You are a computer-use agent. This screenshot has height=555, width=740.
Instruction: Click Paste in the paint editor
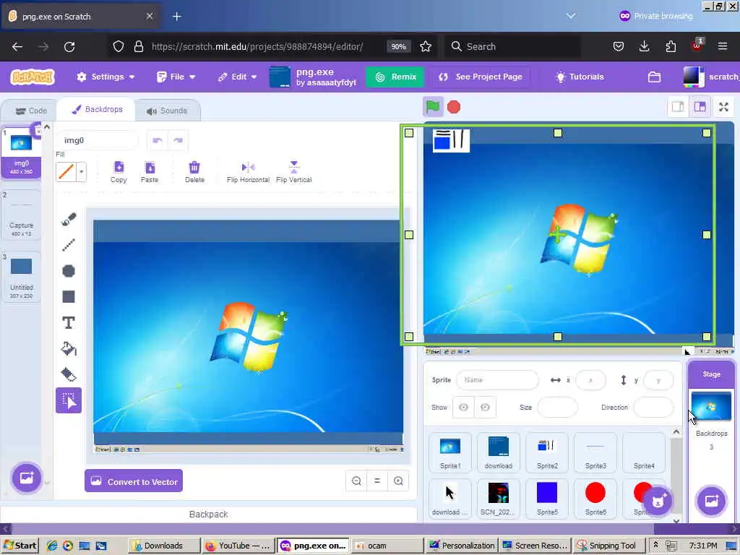150,172
